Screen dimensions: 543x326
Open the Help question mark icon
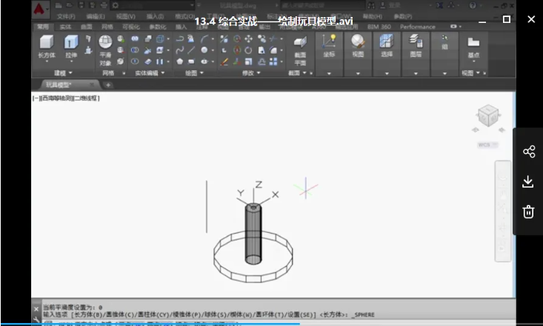(473, 5)
